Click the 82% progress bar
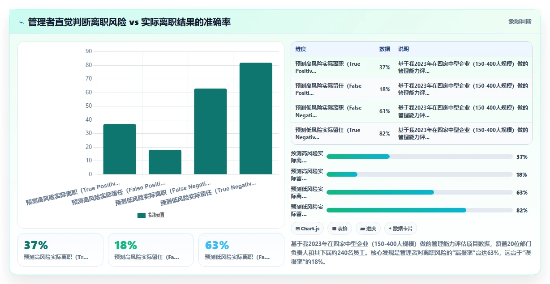The width and height of the screenshot is (550, 284). pyautogui.click(x=419, y=210)
